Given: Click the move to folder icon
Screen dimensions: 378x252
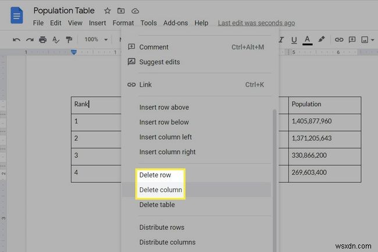Looking at the screenshot, I should tap(121, 11).
